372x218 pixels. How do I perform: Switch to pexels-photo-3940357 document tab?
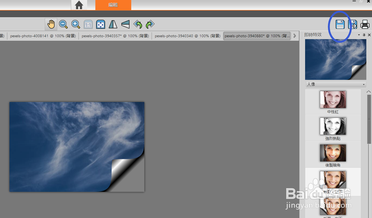point(115,36)
